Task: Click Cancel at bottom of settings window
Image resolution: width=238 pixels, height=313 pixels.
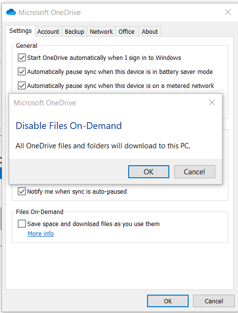Action: (x=214, y=301)
